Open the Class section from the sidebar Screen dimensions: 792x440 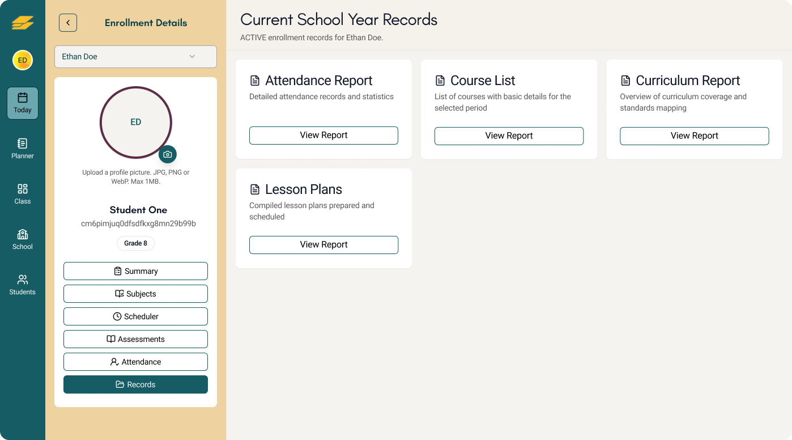pos(22,194)
